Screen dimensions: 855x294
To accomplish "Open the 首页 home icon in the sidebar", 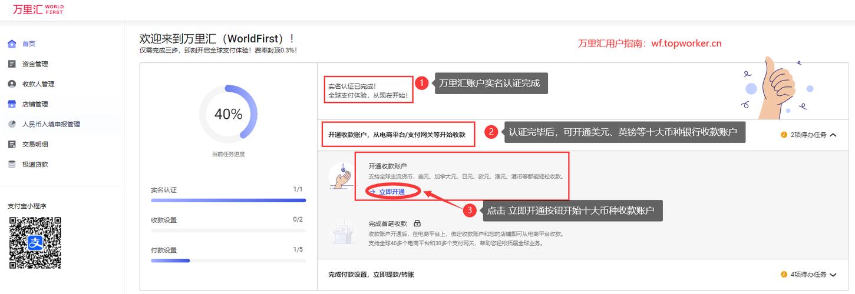I will point(12,44).
